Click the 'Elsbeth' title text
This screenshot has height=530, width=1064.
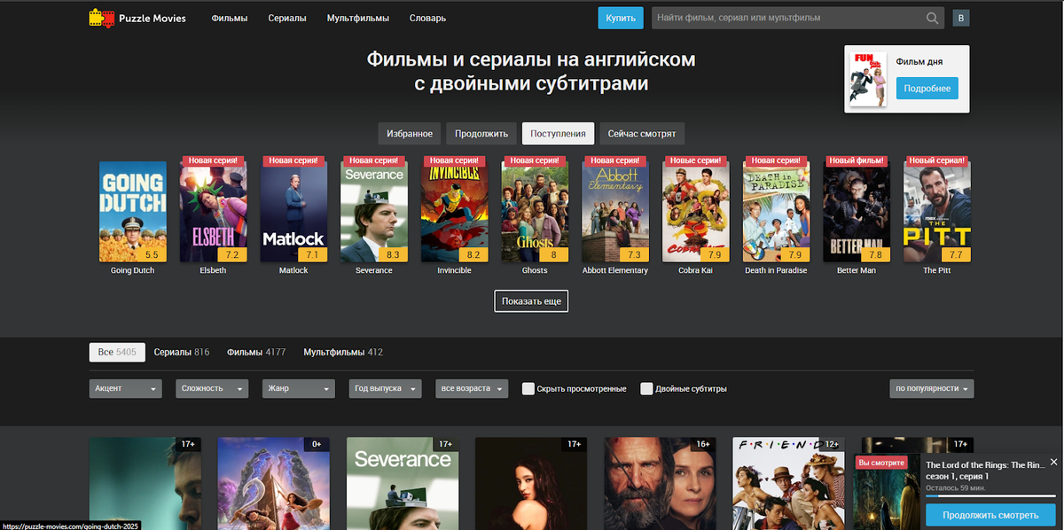(x=213, y=270)
